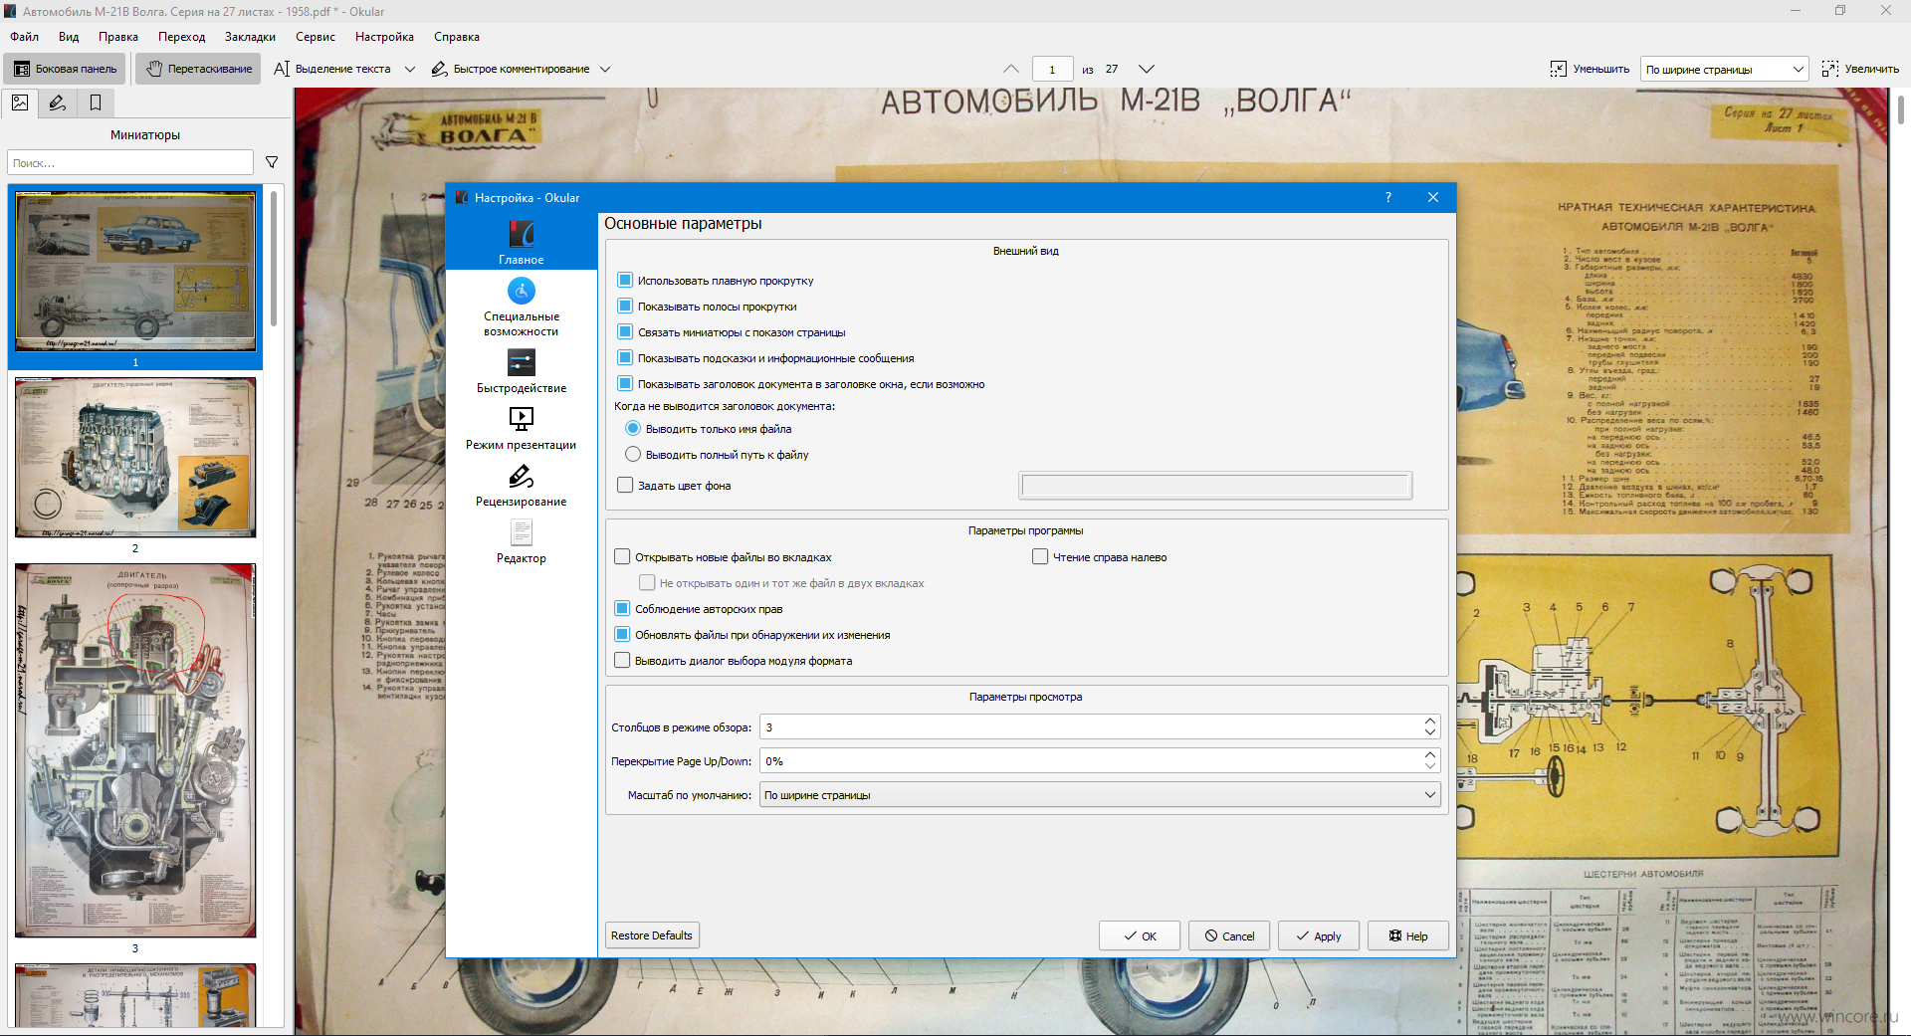
Task: Click Restore Defaults button
Action: coord(652,935)
